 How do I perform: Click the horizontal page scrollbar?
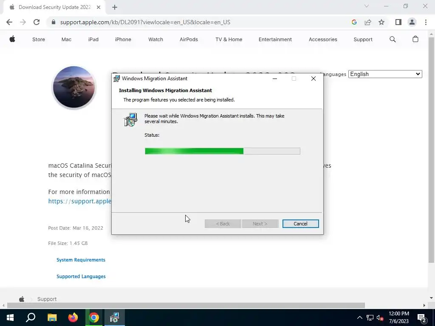click(x=186, y=305)
